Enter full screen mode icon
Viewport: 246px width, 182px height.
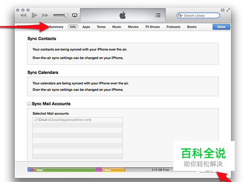(x=228, y=10)
